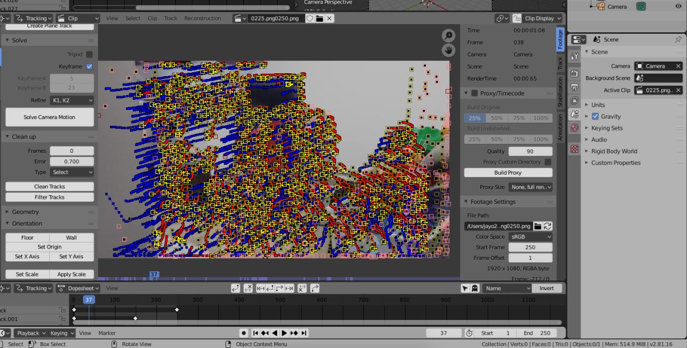Open the Proxy Size dropdown
Viewport: 687px width, 348px height.
click(x=531, y=187)
